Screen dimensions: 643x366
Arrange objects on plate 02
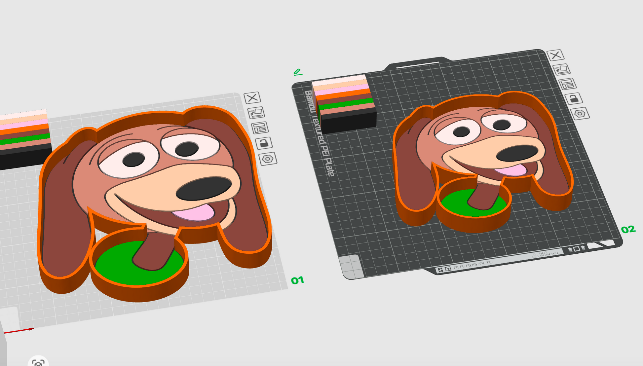coord(568,84)
